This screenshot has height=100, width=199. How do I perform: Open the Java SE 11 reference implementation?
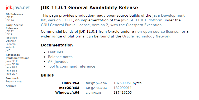[12, 61]
